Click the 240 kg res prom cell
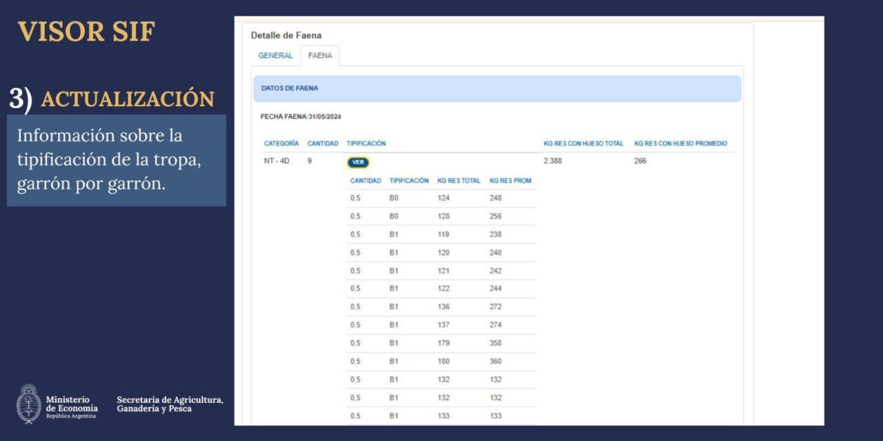The width and height of the screenshot is (883, 441). [x=495, y=252]
